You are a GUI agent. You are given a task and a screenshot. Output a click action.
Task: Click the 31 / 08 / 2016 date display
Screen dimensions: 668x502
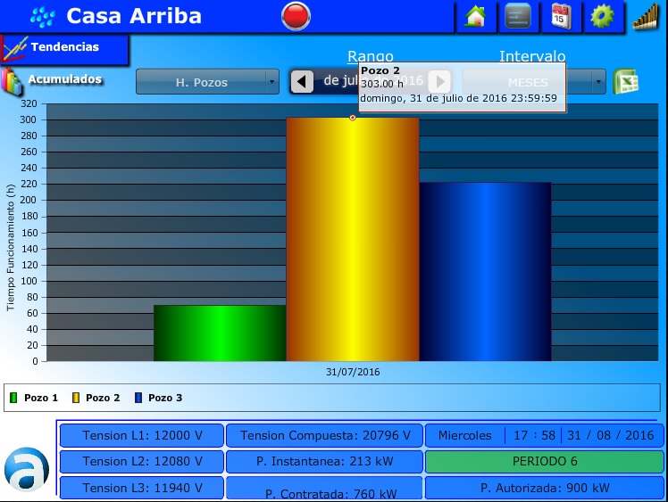[611, 435]
